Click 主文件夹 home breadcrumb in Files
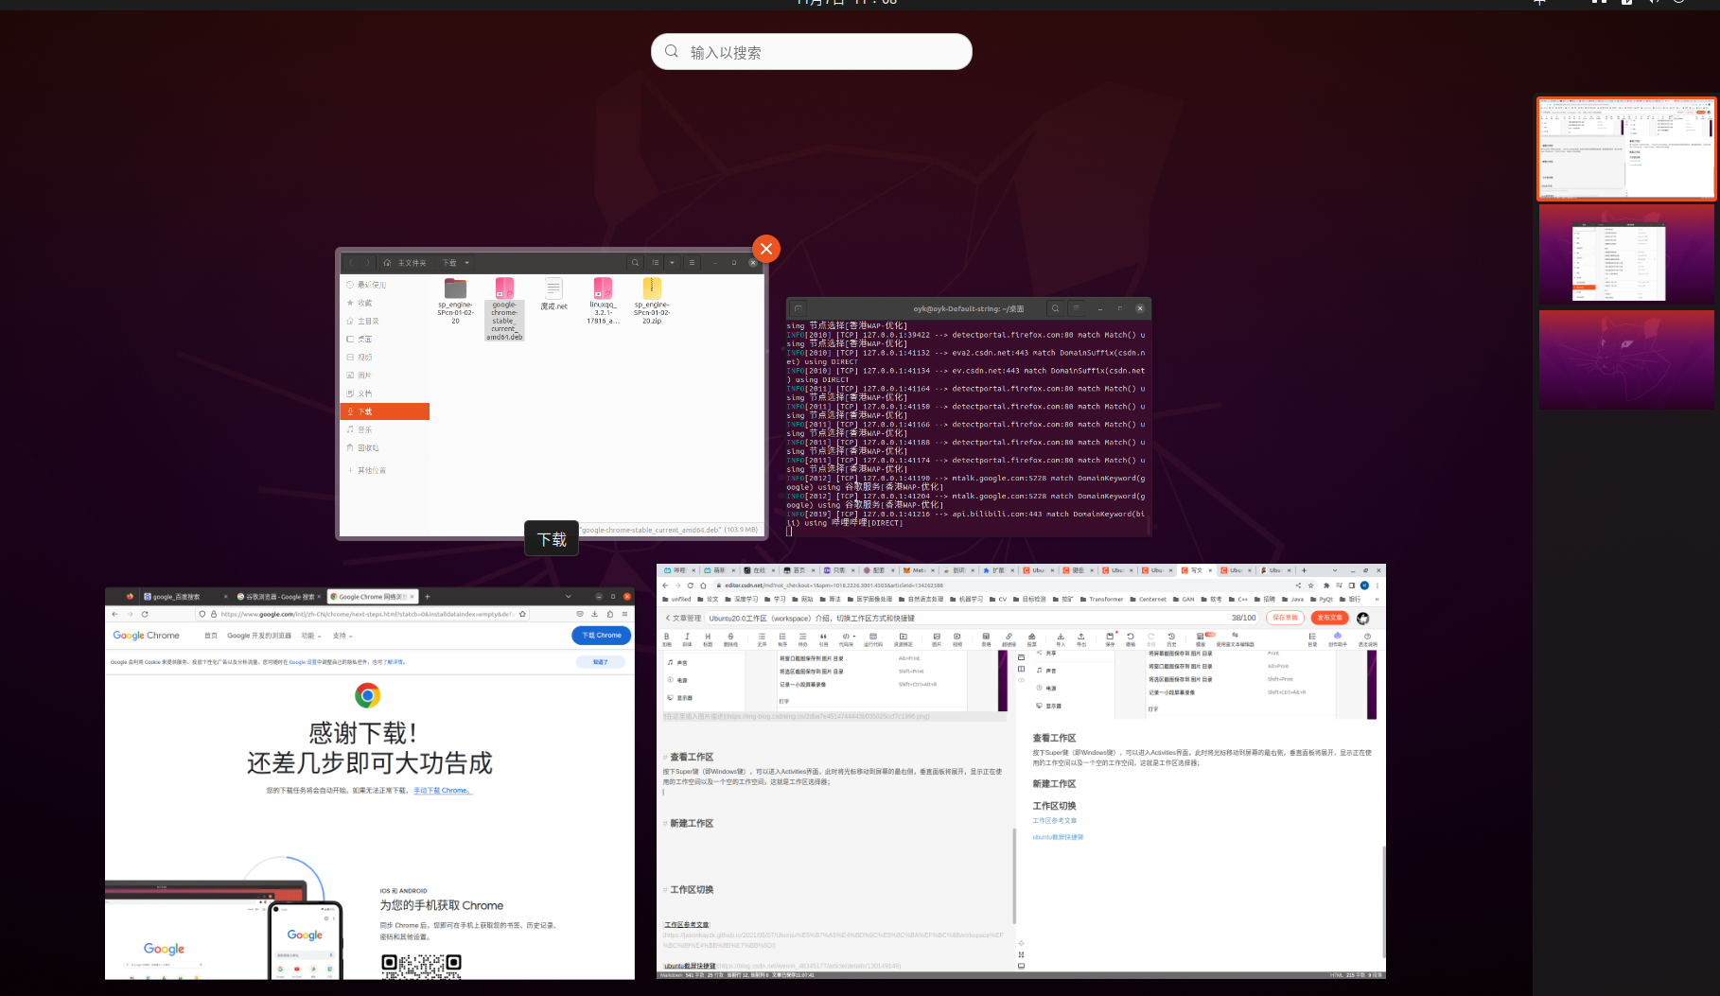This screenshot has width=1720, height=996. click(405, 263)
